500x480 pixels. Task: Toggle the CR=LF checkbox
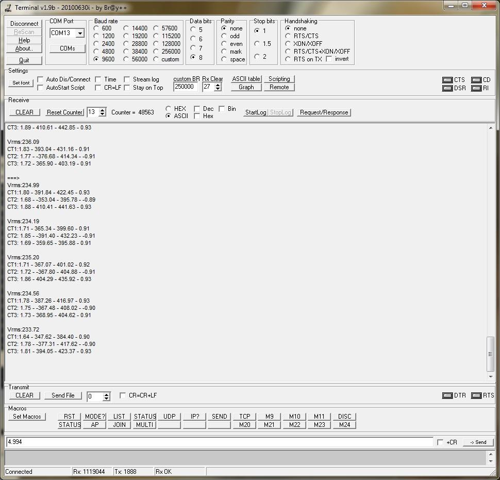coord(98,87)
